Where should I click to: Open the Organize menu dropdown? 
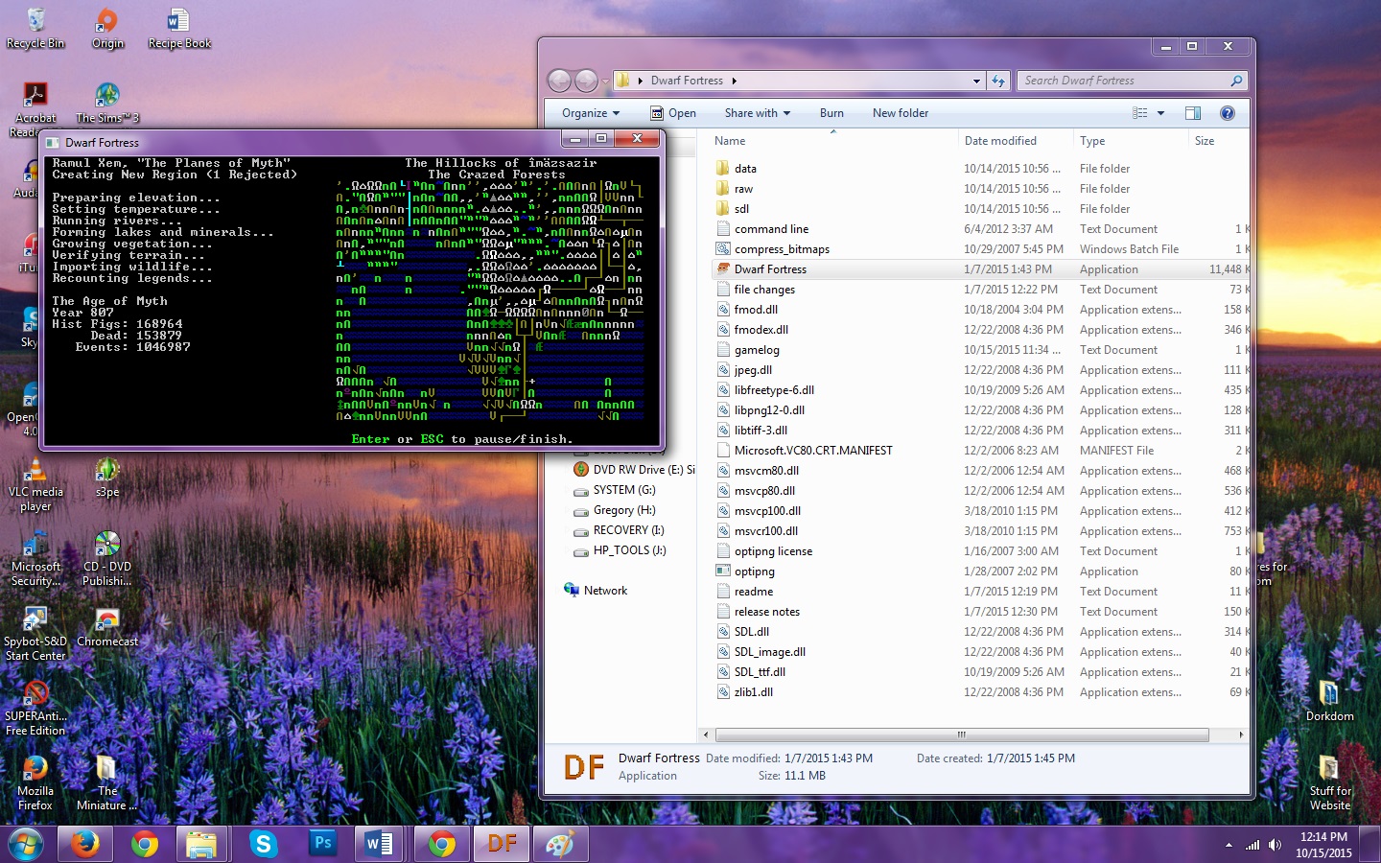coord(590,113)
